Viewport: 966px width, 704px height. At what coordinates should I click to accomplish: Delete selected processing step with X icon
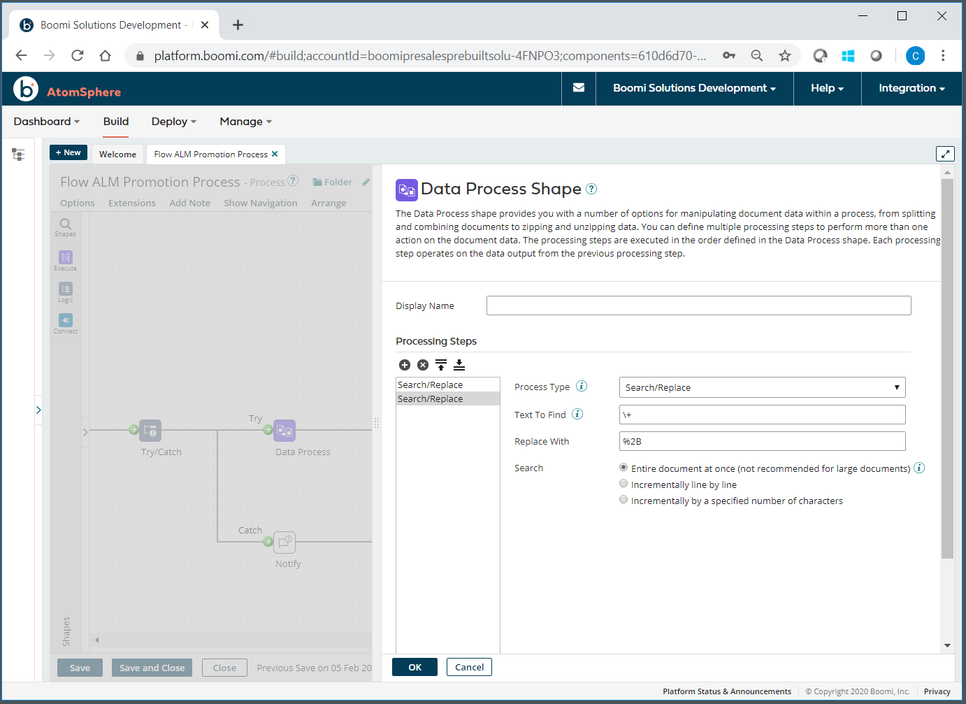pos(423,364)
